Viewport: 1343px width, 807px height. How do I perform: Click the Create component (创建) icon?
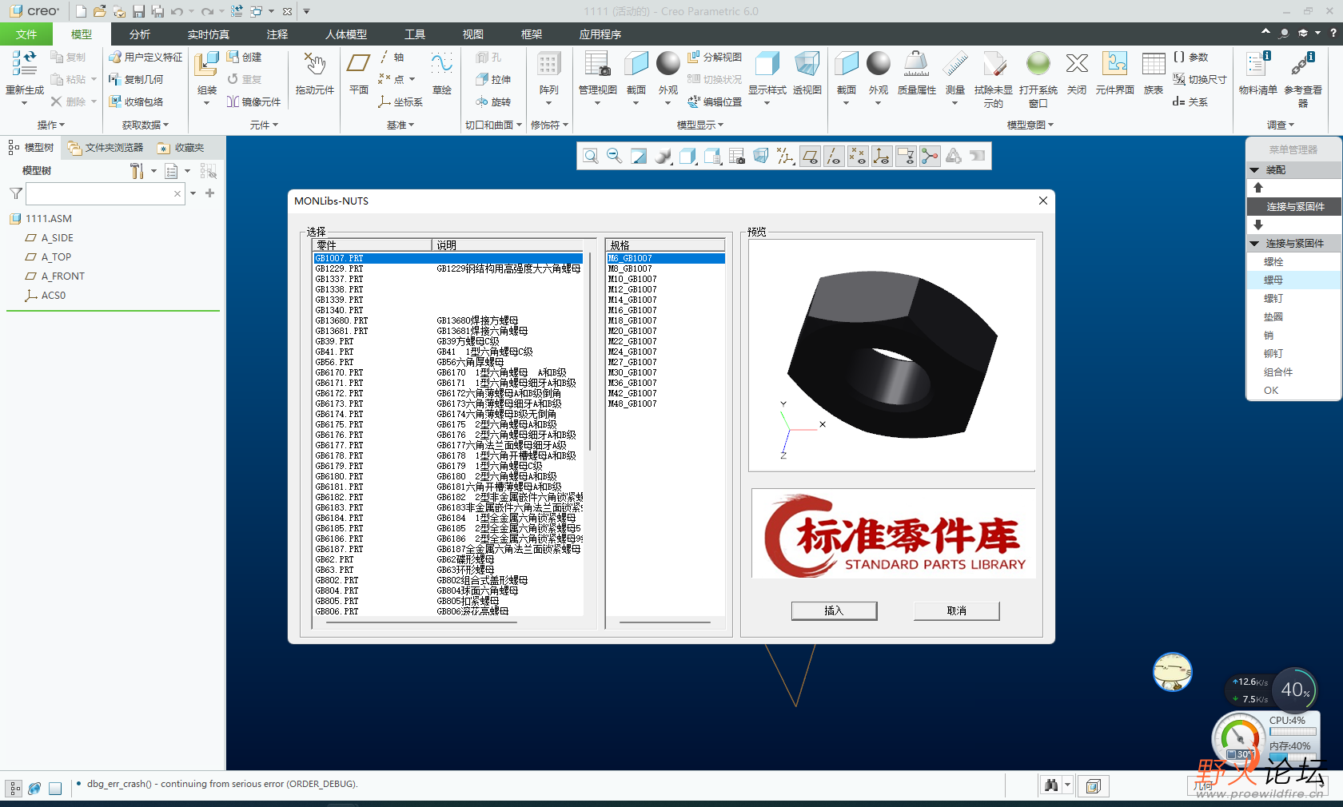245,57
